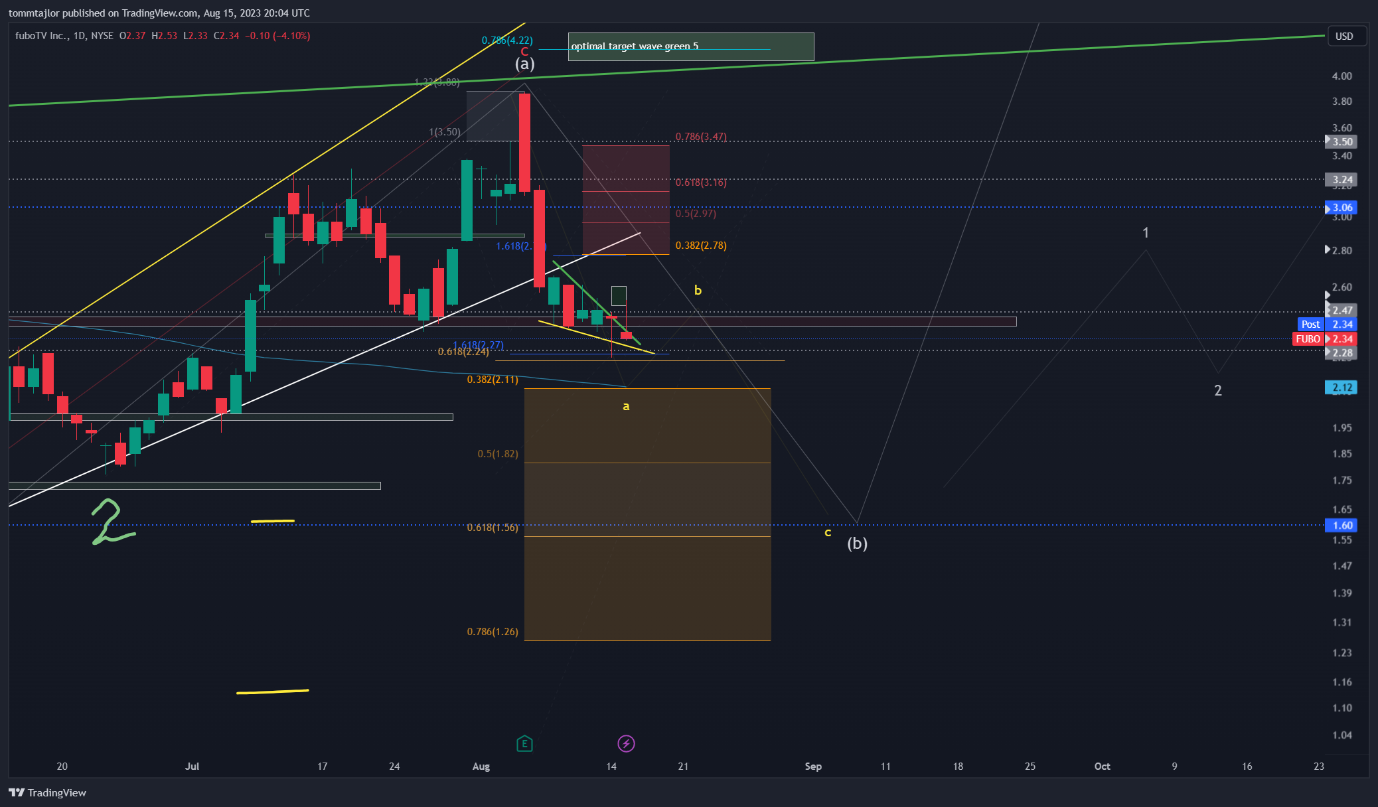
Task: Click the dark red retracement zone rectangle
Action: [626, 200]
